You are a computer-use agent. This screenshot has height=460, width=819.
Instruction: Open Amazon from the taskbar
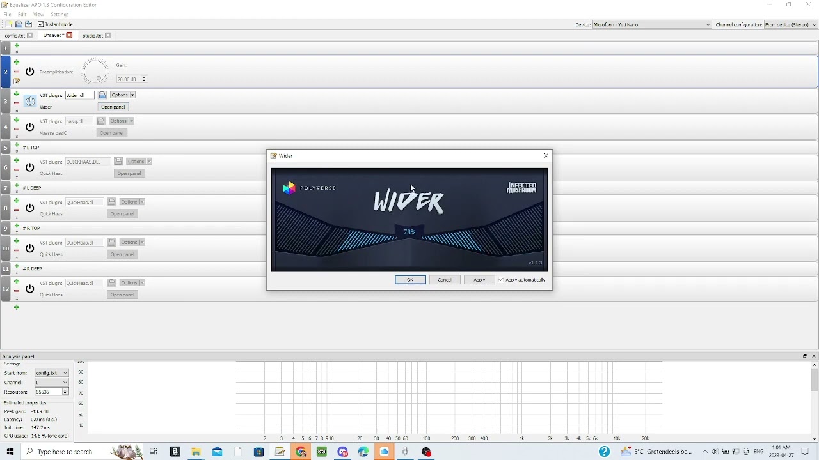point(175,452)
